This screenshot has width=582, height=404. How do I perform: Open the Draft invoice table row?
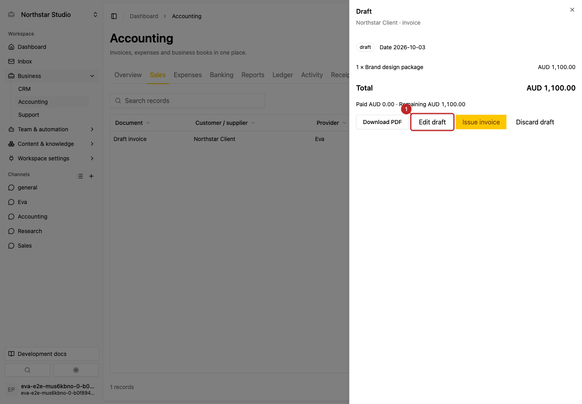coord(230,139)
